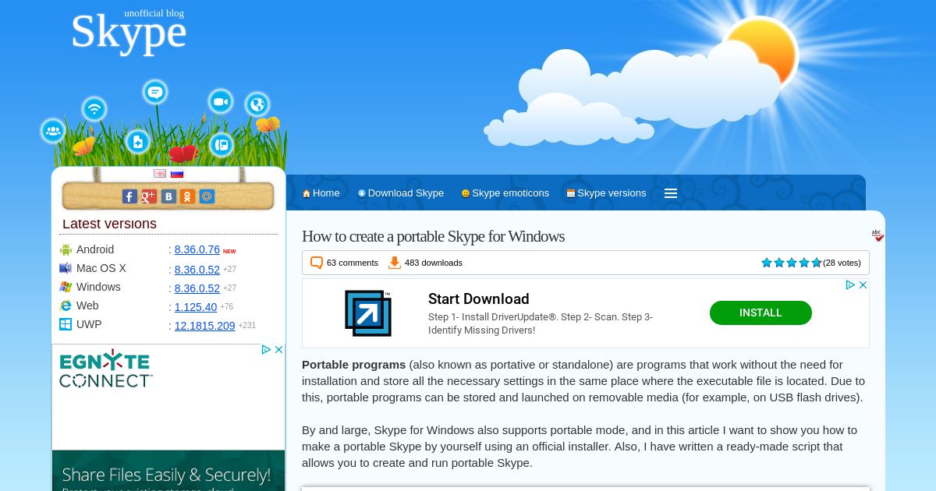Open Skype versions menu item
The width and height of the screenshot is (936, 491).
[606, 193]
